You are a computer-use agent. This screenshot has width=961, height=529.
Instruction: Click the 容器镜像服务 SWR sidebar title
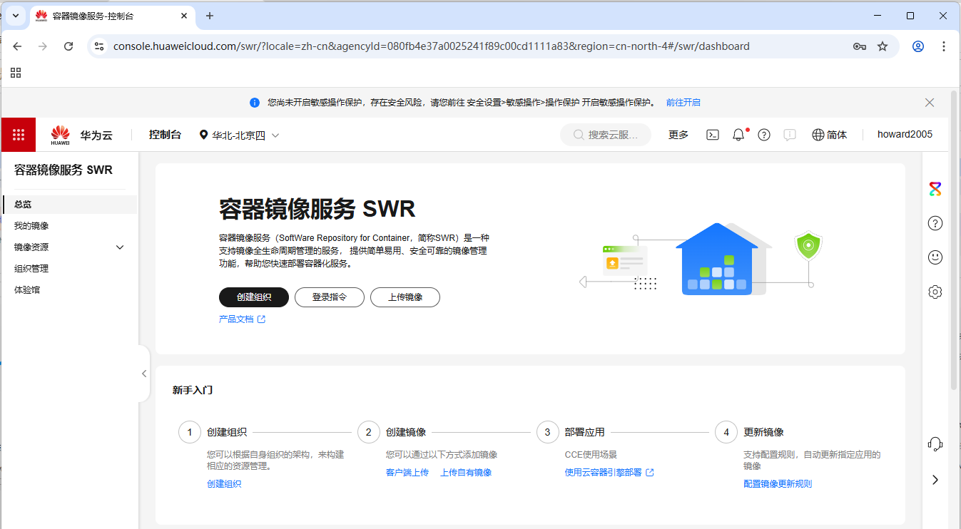click(x=63, y=170)
